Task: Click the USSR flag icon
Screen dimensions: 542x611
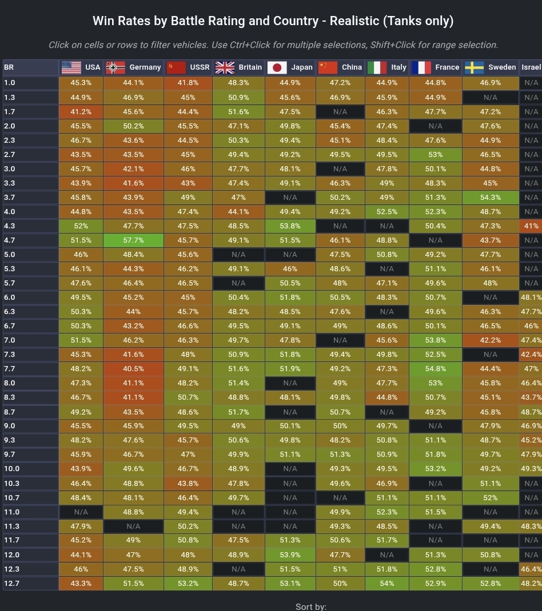Action: [176, 67]
